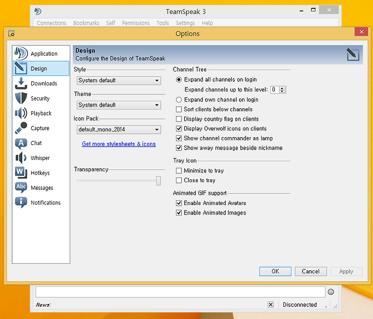Open the Tools menu
The image size is (373, 319).
(x=163, y=23)
